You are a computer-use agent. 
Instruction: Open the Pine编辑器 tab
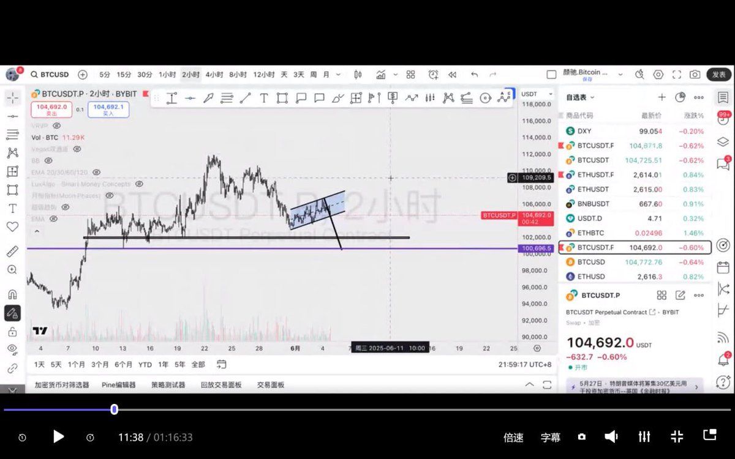(119, 385)
